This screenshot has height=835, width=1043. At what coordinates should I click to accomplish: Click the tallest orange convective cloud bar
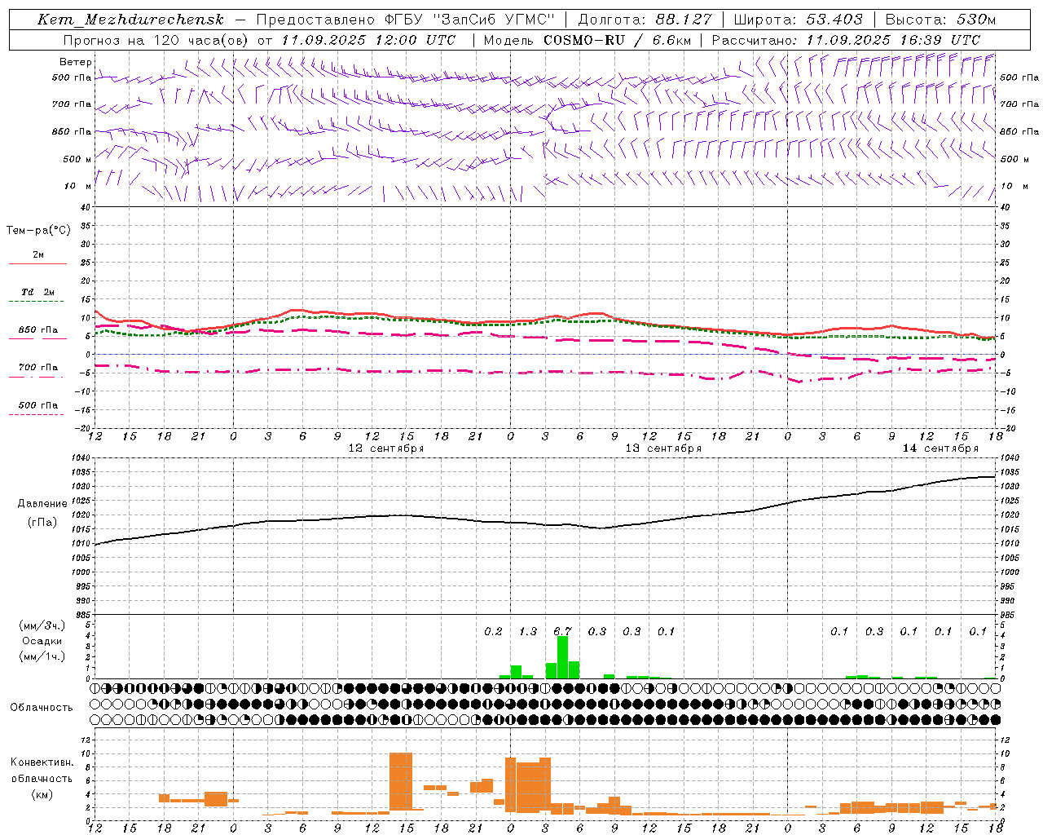tap(401, 781)
